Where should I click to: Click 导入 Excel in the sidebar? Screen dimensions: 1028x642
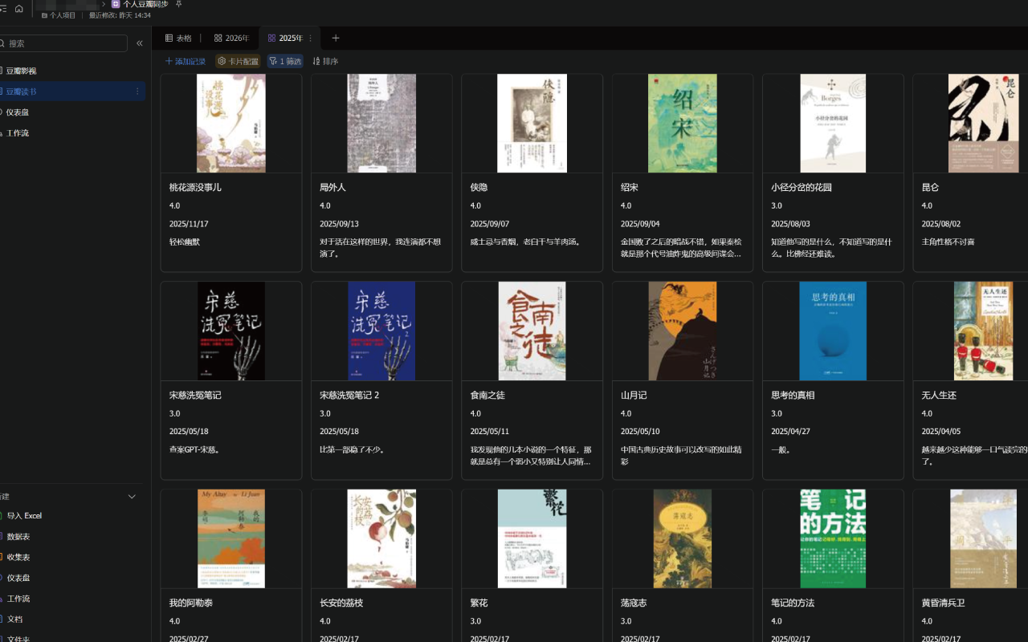[24, 516]
